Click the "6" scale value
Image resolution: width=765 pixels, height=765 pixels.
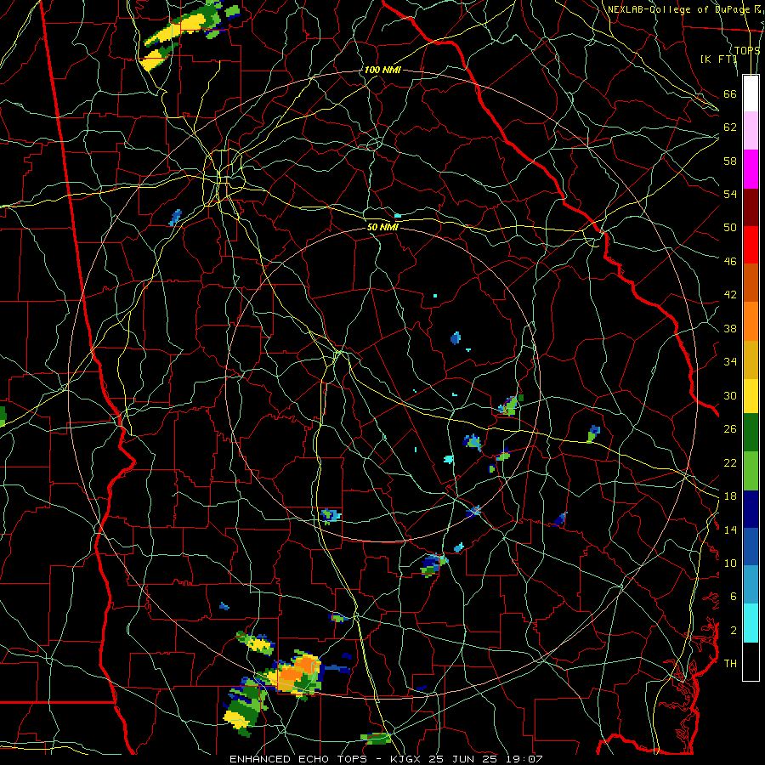point(733,597)
